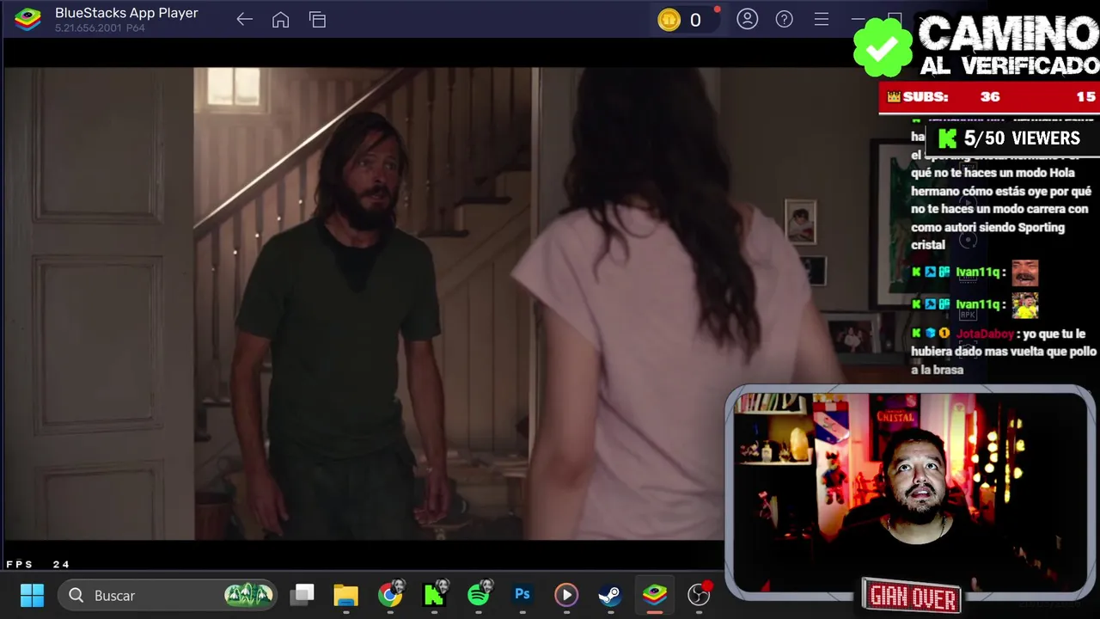The height and width of the screenshot is (619, 1100).
Task: Open the Windows Start menu
Action: tap(32, 595)
